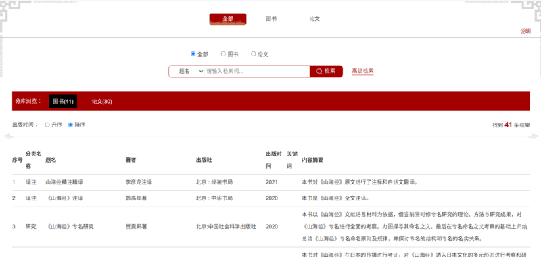
Task: Click the 检索 search button
Action: click(x=326, y=72)
